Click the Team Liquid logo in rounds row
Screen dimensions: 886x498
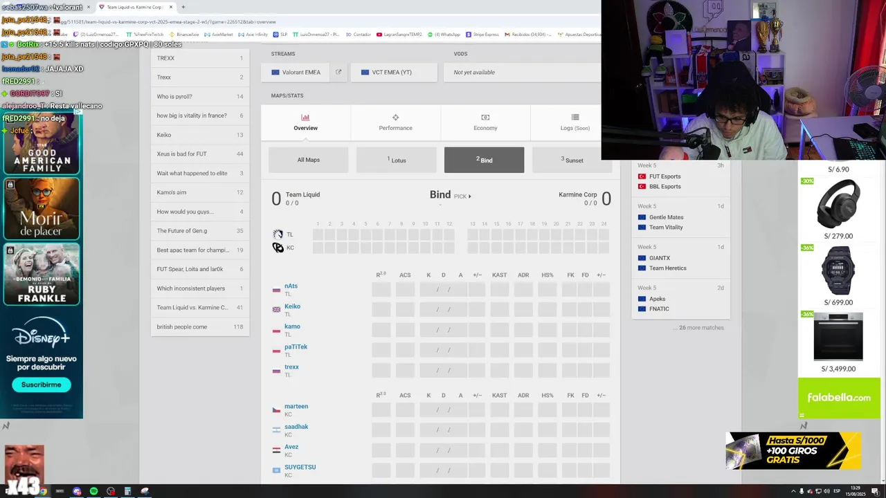tap(278, 234)
